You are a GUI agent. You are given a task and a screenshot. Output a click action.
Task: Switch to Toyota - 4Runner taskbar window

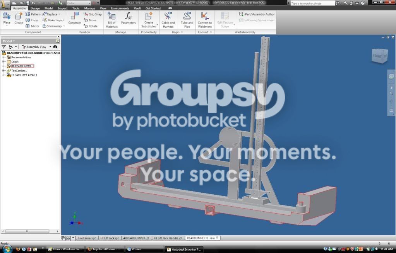pyautogui.click(x=105, y=249)
